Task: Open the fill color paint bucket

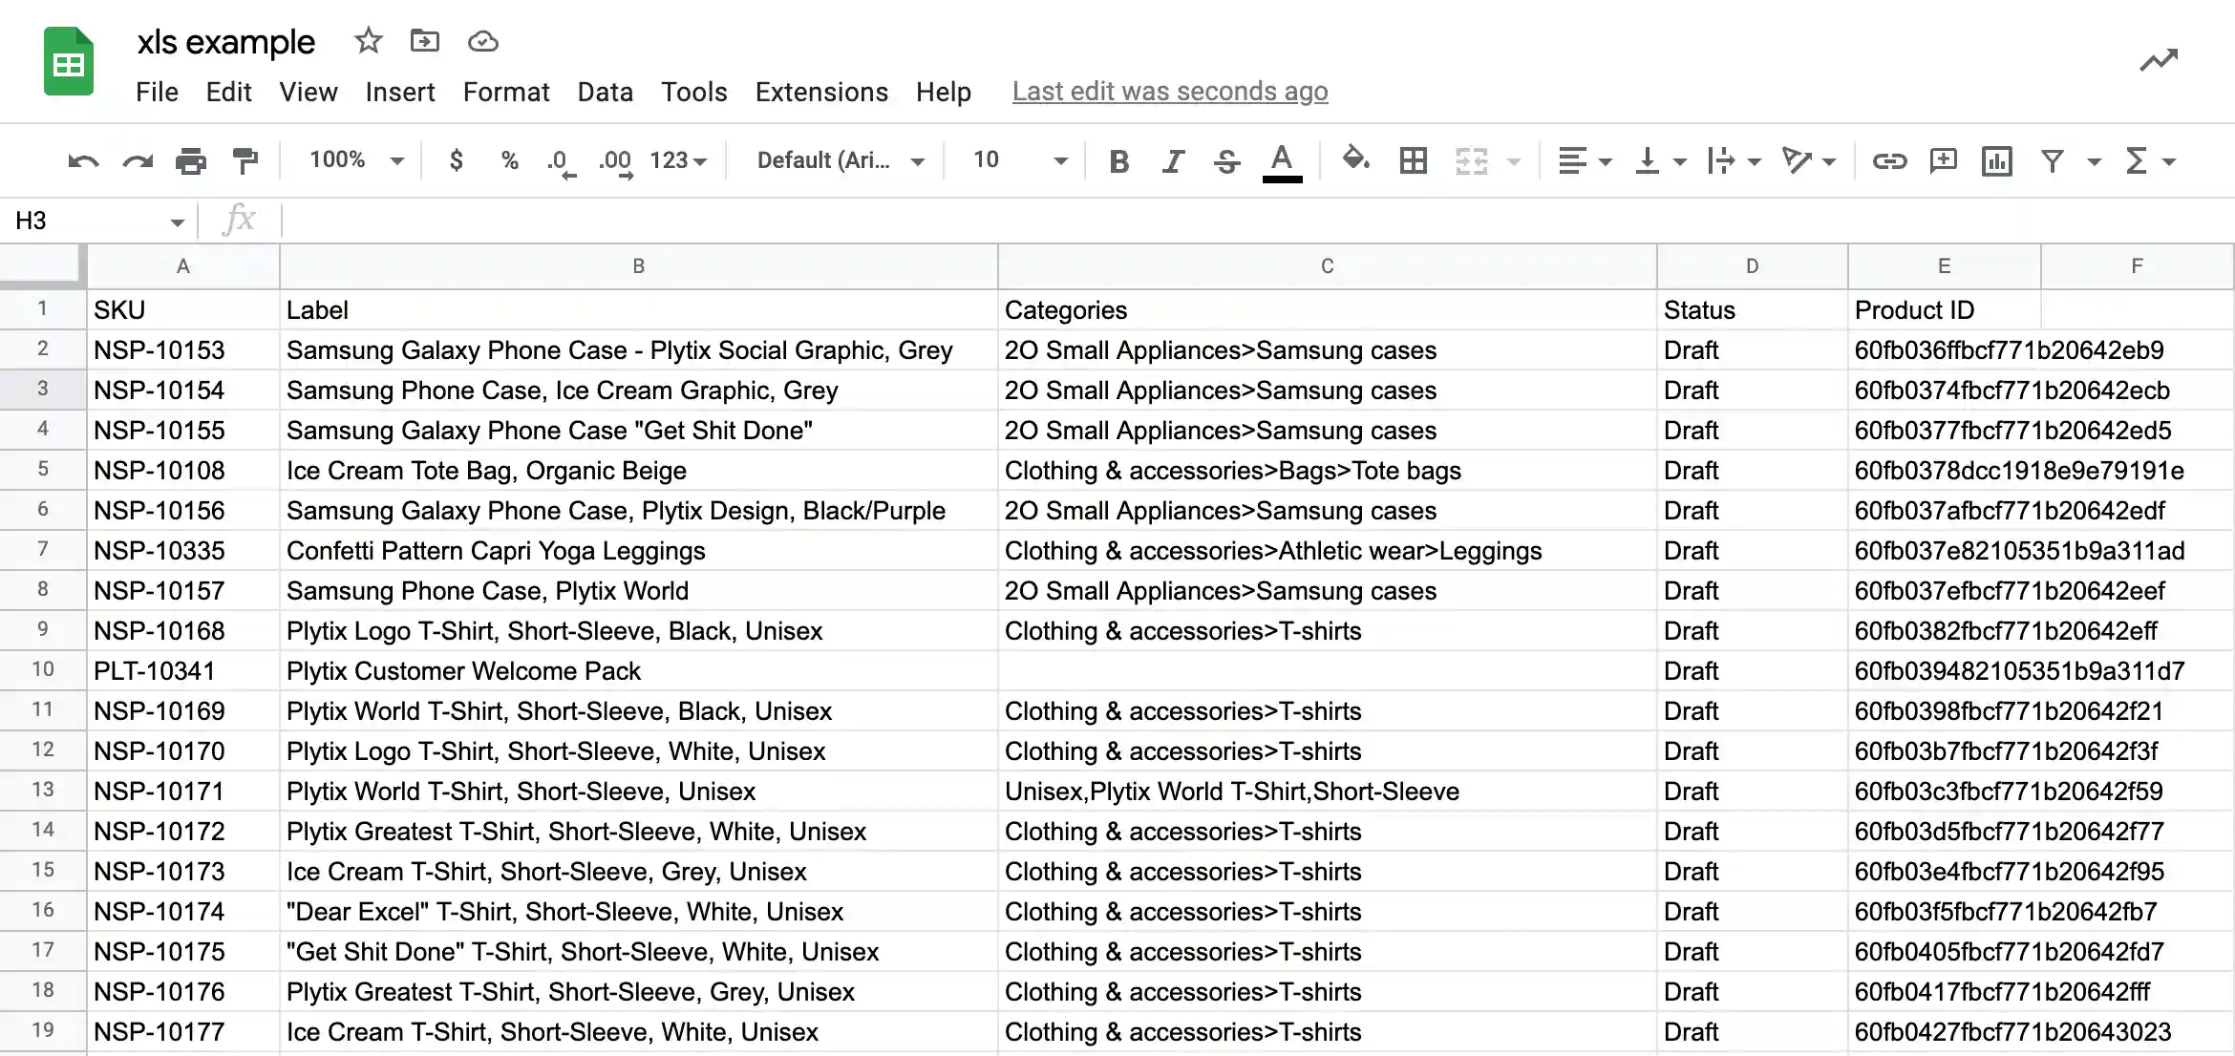Action: [1355, 158]
